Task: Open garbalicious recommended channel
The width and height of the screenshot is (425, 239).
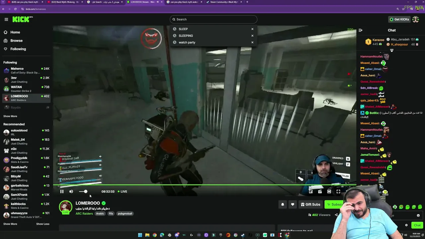Action: 27,187
